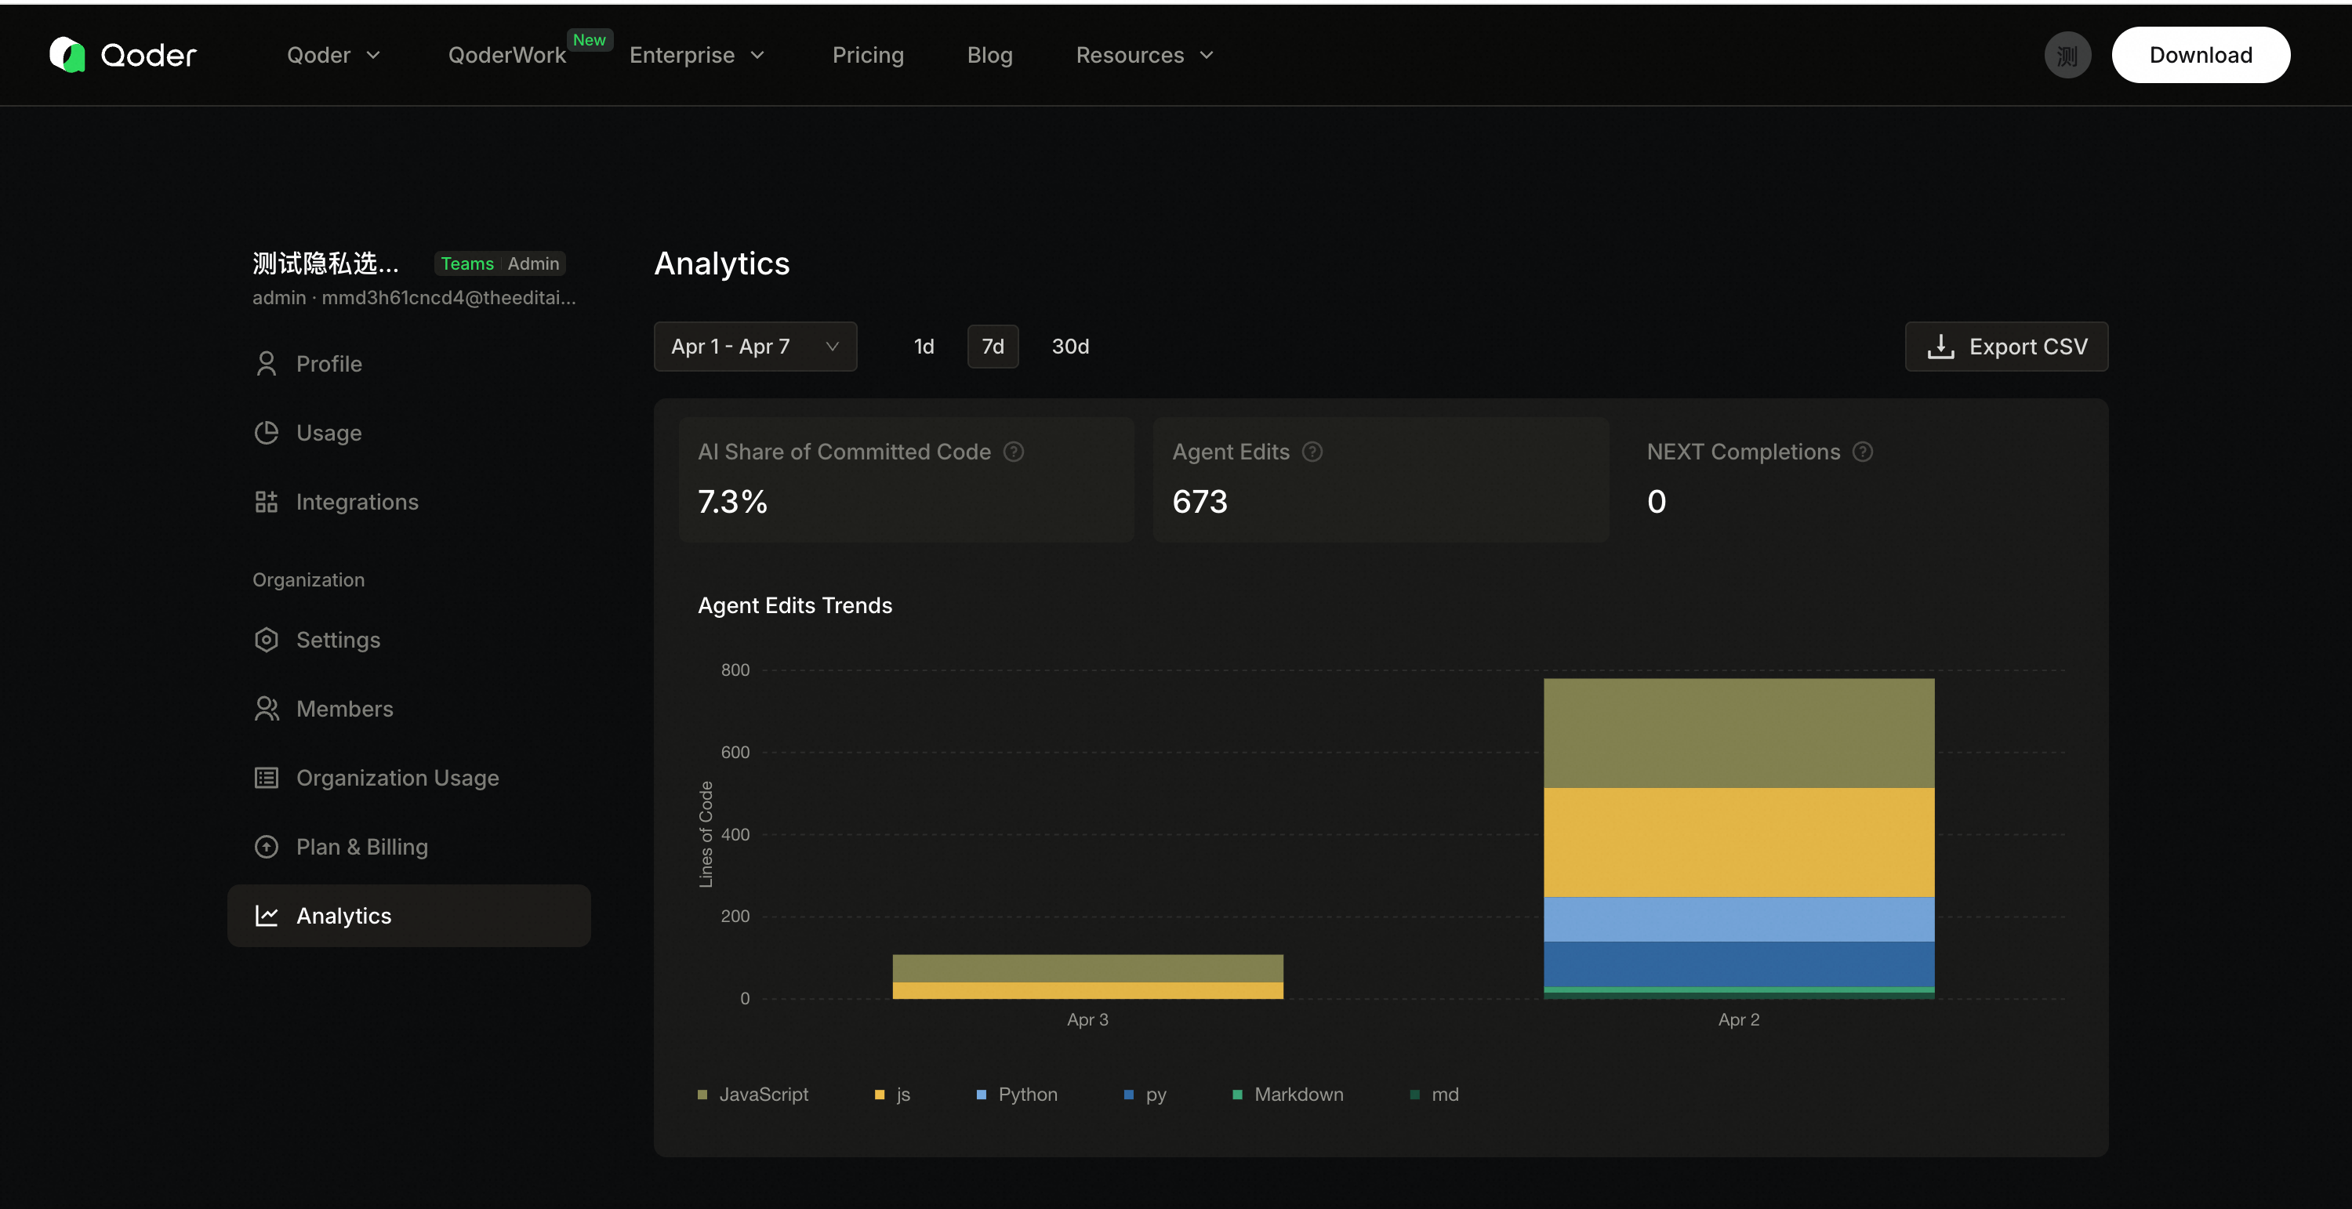This screenshot has width=2352, height=1209.
Task: Open Integrations in the sidebar
Action: click(409, 503)
